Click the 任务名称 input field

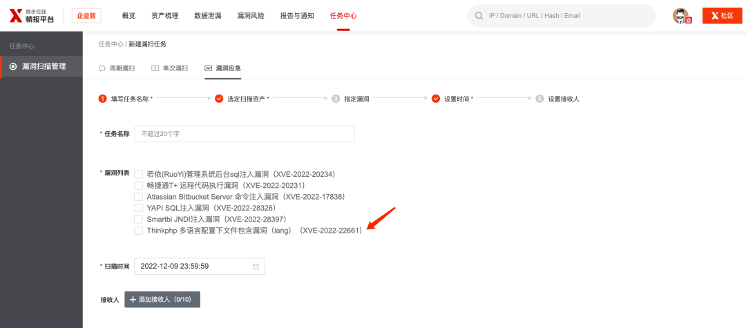[245, 134]
